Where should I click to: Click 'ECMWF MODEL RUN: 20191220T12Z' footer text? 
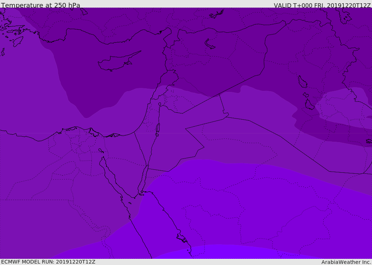(48, 262)
